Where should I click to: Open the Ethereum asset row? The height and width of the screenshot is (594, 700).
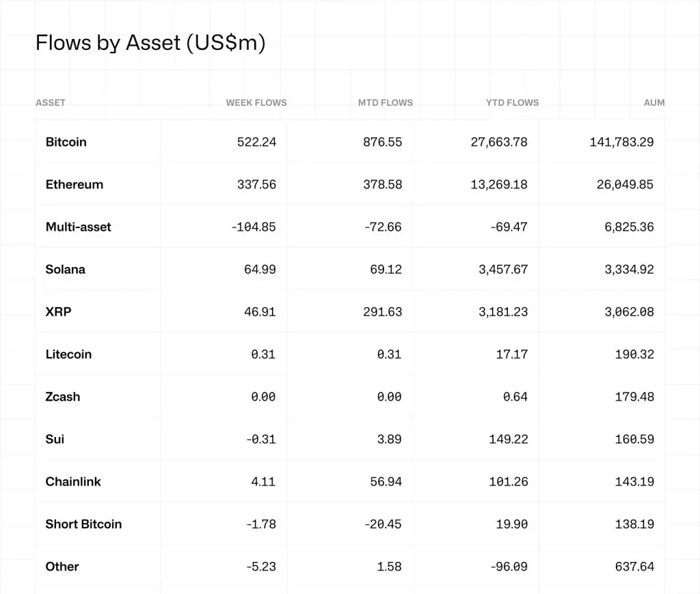click(x=75, y=184)
